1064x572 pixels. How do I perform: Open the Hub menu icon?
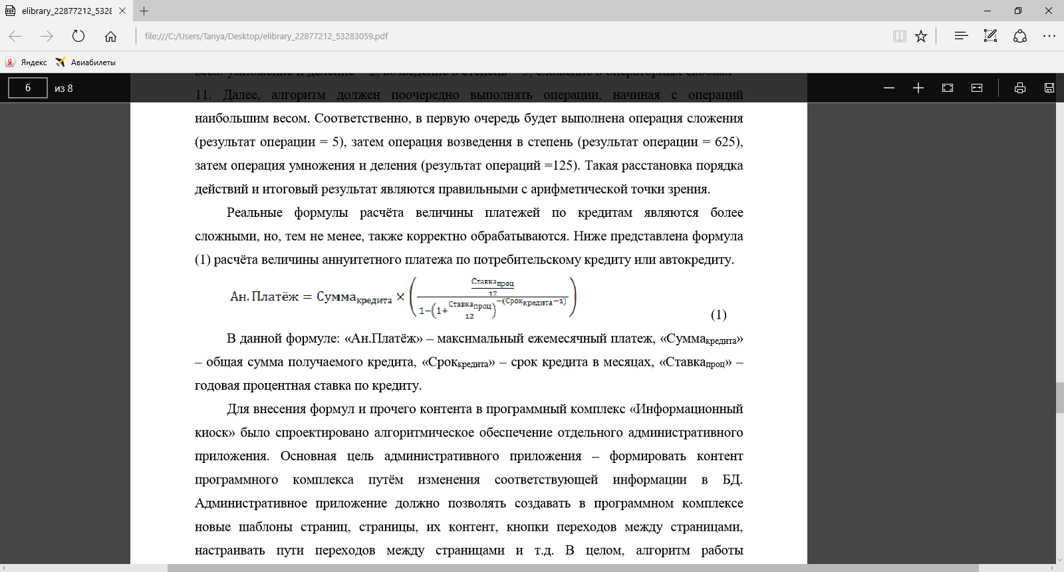pyautogui.click(x=961, y=36)
